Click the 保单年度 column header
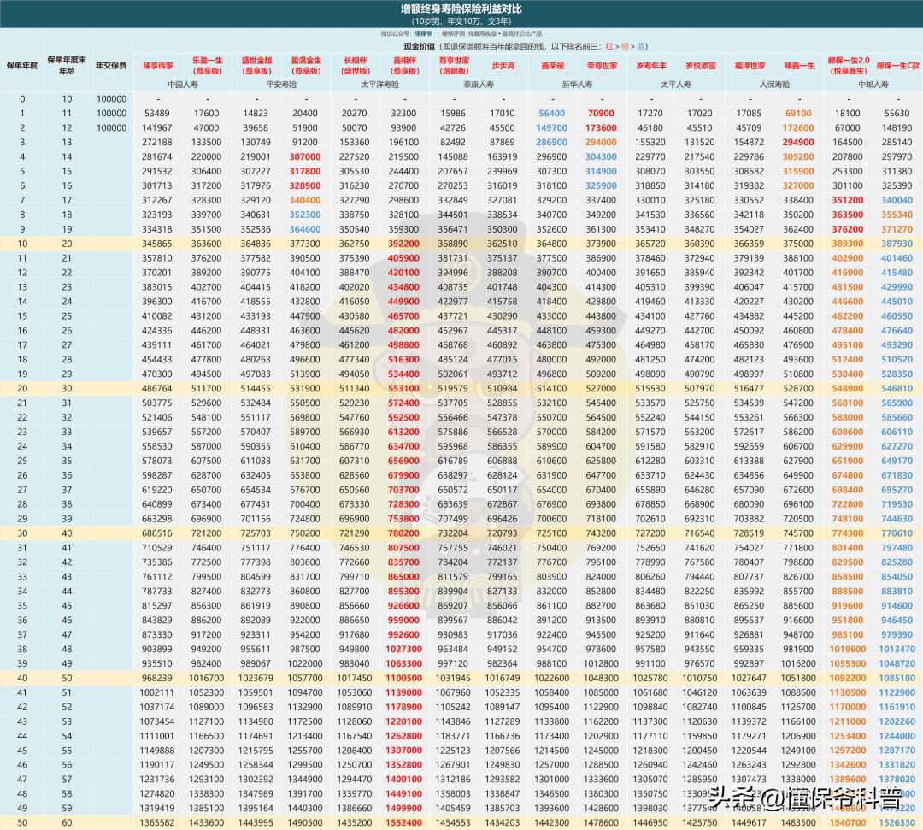923x830 pixels. point(22,65)
